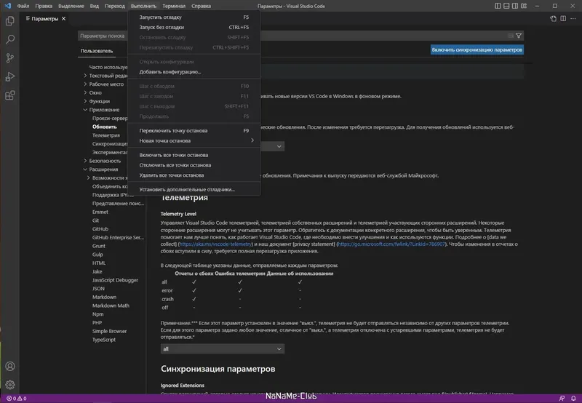This screenshot has height=403, width=582.
Task: Expand the Окно tree section
Action: tap(85, 92)
